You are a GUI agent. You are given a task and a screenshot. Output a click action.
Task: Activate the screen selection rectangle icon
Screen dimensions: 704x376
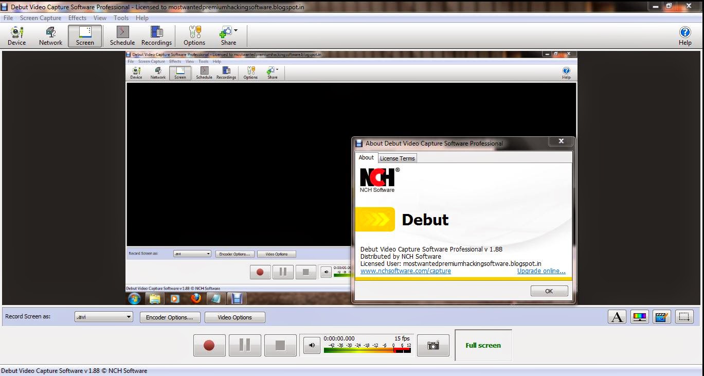[x=684, y=317]
